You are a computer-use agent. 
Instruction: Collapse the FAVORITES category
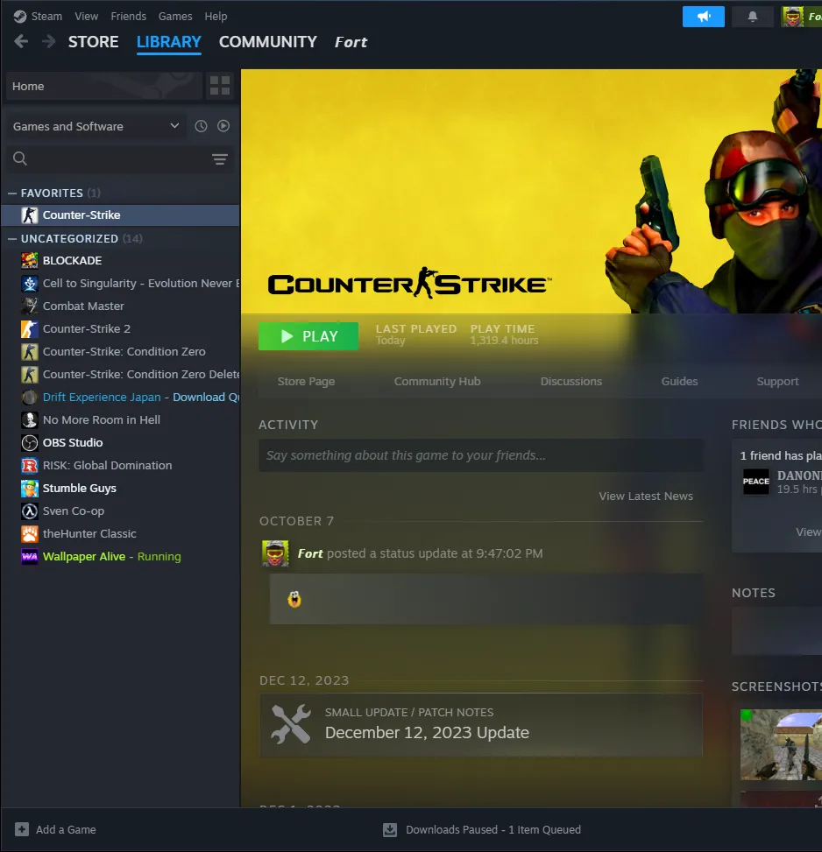pyautogui.click(x=12, y=194)
